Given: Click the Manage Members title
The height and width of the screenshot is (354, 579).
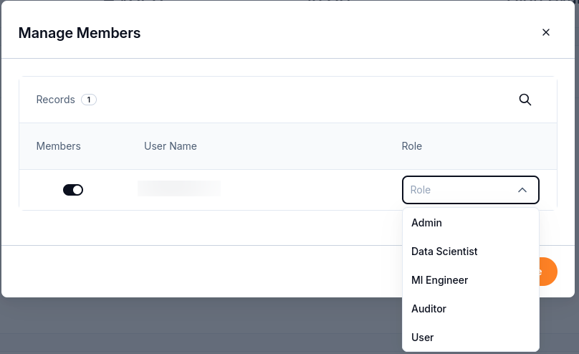Looking at the screenshot, I should 80,33.
